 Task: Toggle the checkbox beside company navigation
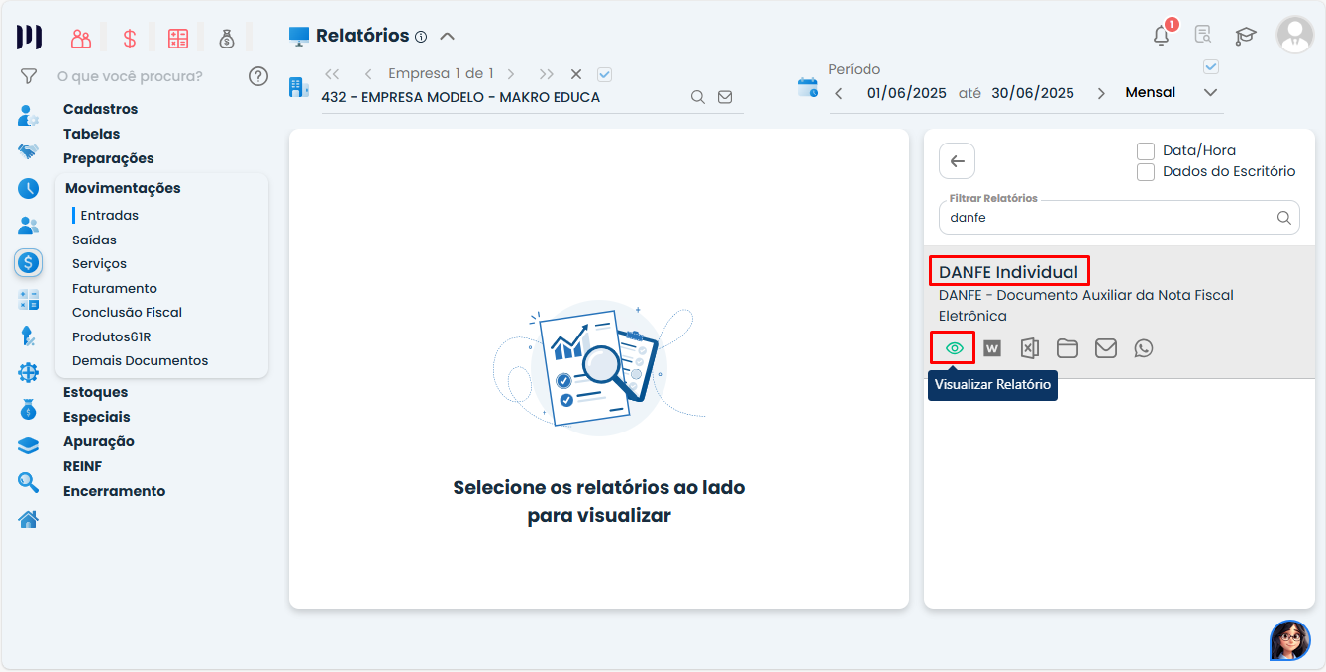605,74
